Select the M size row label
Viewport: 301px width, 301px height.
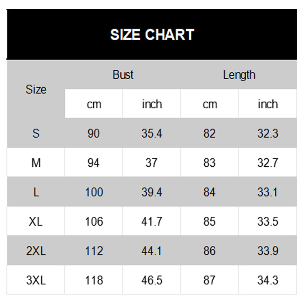pos(36,163)
